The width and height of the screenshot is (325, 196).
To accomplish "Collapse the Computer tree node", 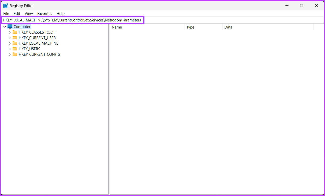I will 5,27.
